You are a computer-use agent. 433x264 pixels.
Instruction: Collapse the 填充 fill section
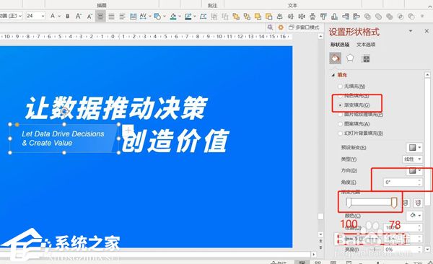(333, 75)
